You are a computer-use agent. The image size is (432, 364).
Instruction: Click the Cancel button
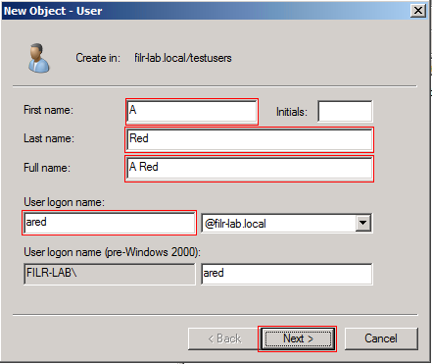[x=381, y=338]
